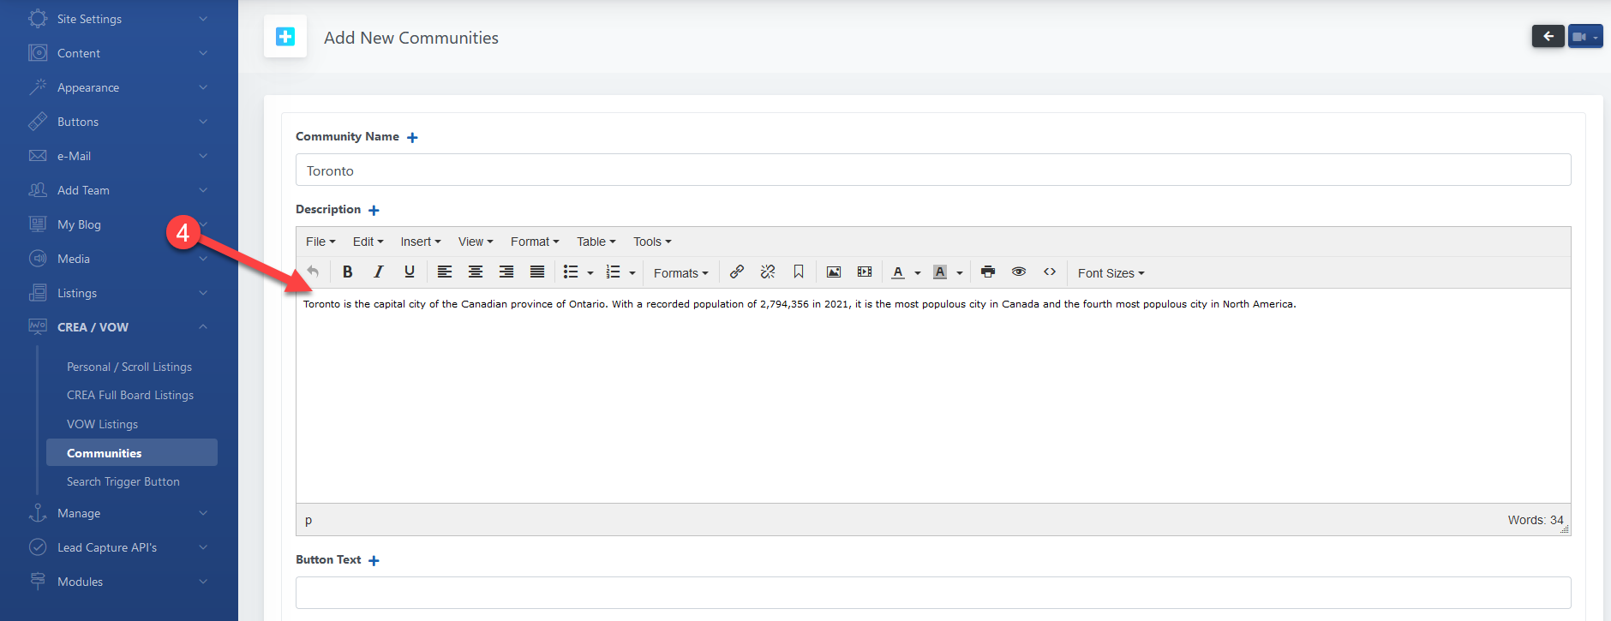Open the text color picker arrow
1611x621 pixels.
(x=918, y=273)
